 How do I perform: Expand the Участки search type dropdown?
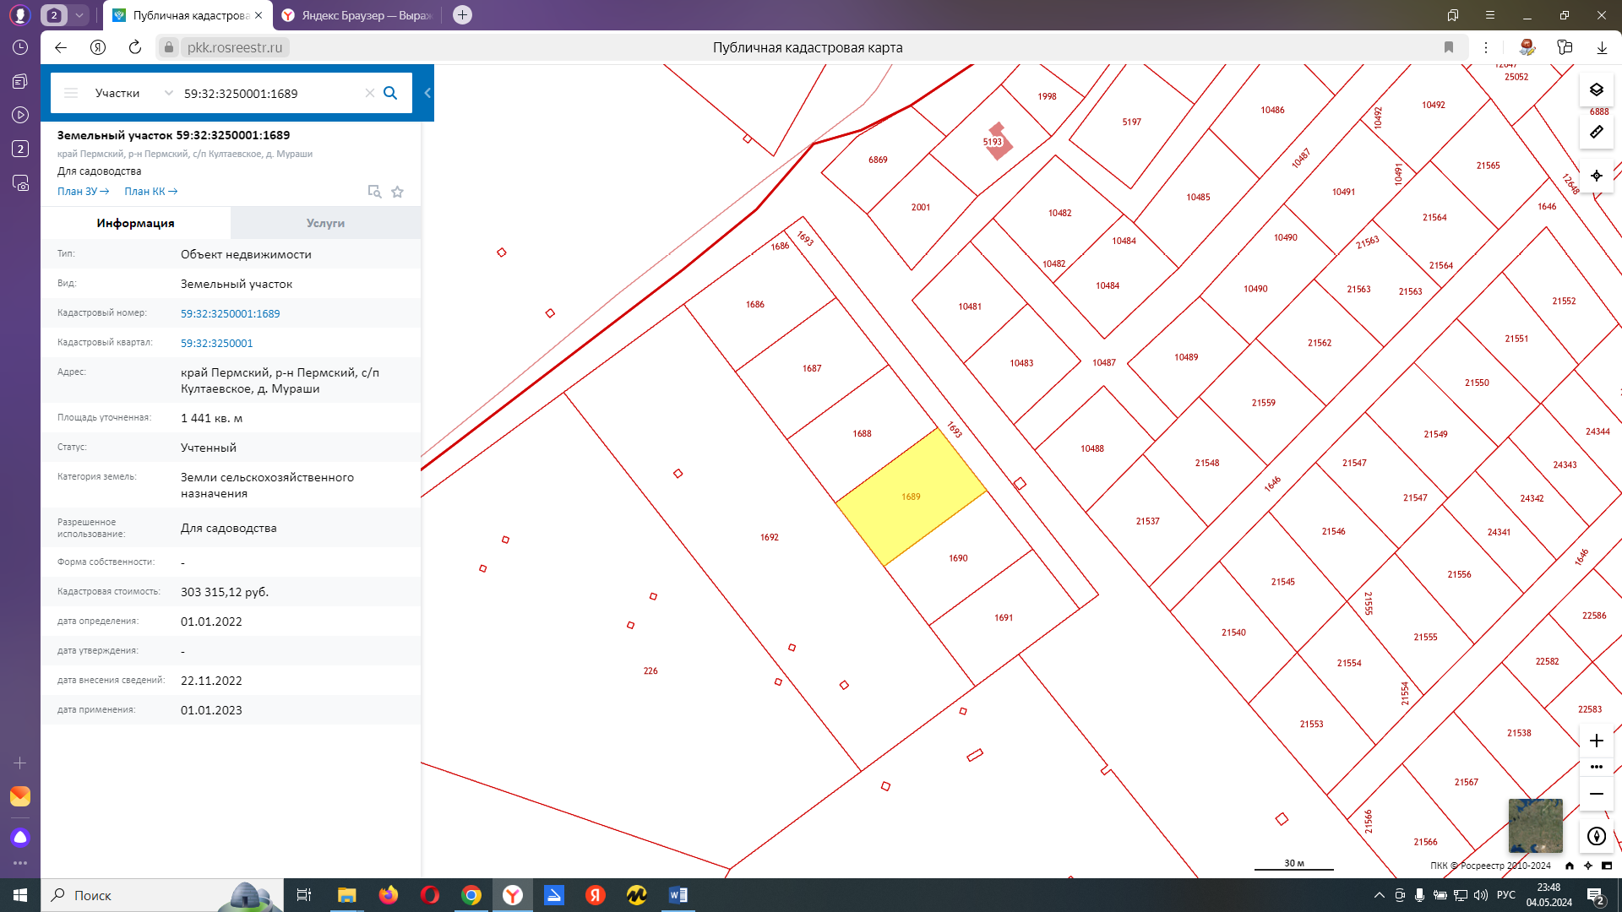[168, 93]
